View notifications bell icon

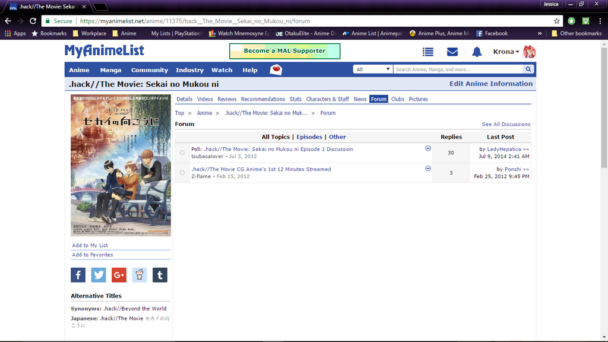477,52
